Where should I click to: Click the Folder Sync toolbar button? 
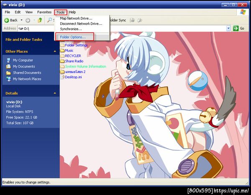pyautogui.click(x=118, y=21)
